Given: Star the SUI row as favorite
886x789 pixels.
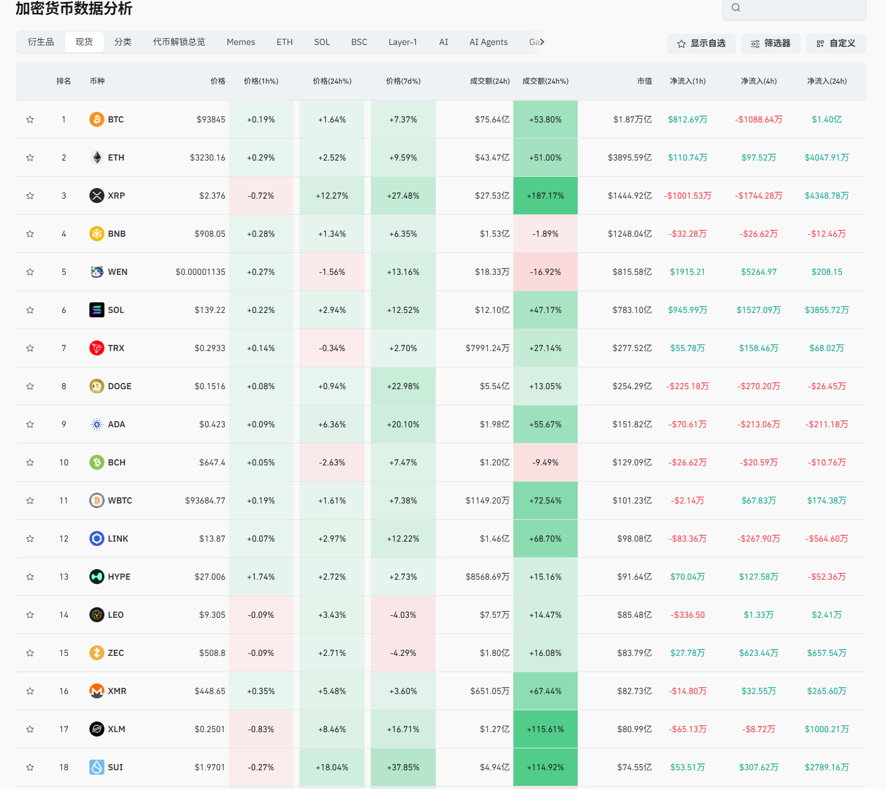Looking at the screenshot, I should (30, 767).
